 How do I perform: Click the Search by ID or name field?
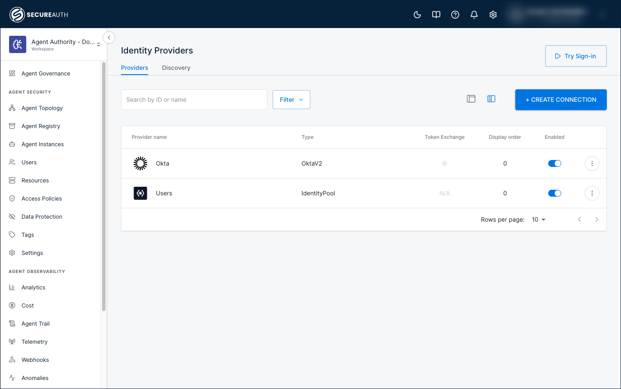(194, 100)
